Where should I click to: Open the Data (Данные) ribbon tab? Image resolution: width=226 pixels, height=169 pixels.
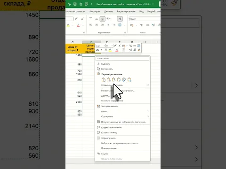[108, 11]
